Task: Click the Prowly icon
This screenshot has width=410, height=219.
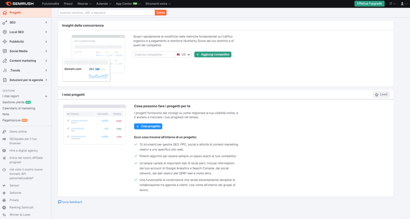Action: click(4, 200)
